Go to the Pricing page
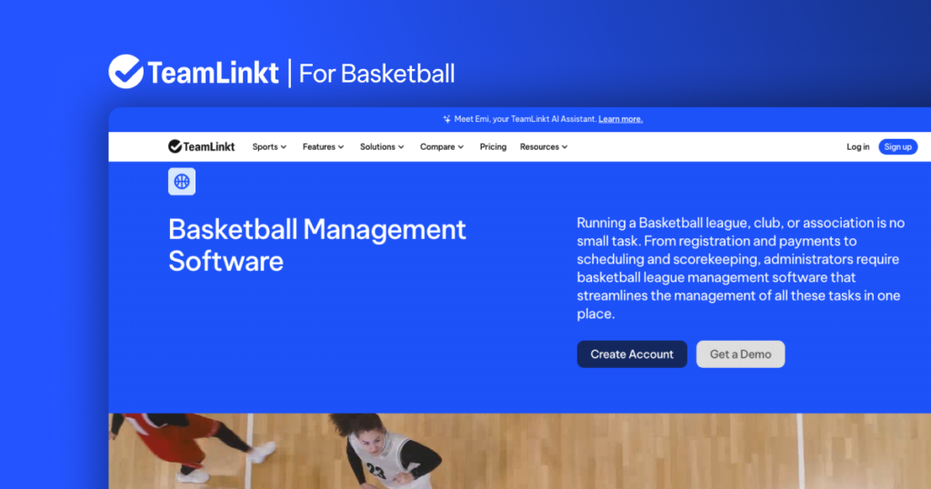The width and height of the screenshot is (931, 489). [x=493, y=146]
